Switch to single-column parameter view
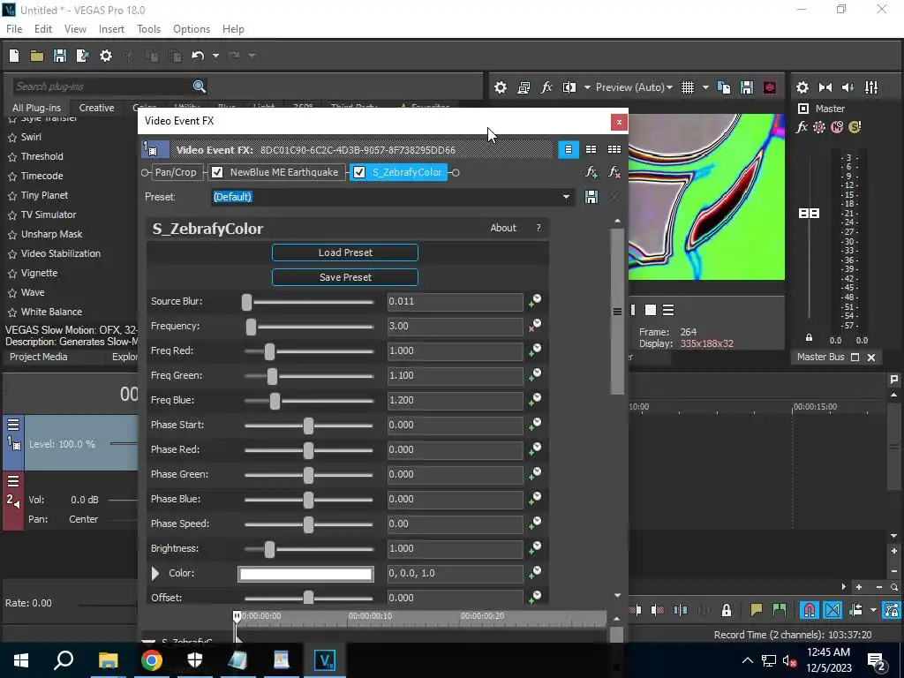This screenshot has height=678, width=904. coord(569,149)
